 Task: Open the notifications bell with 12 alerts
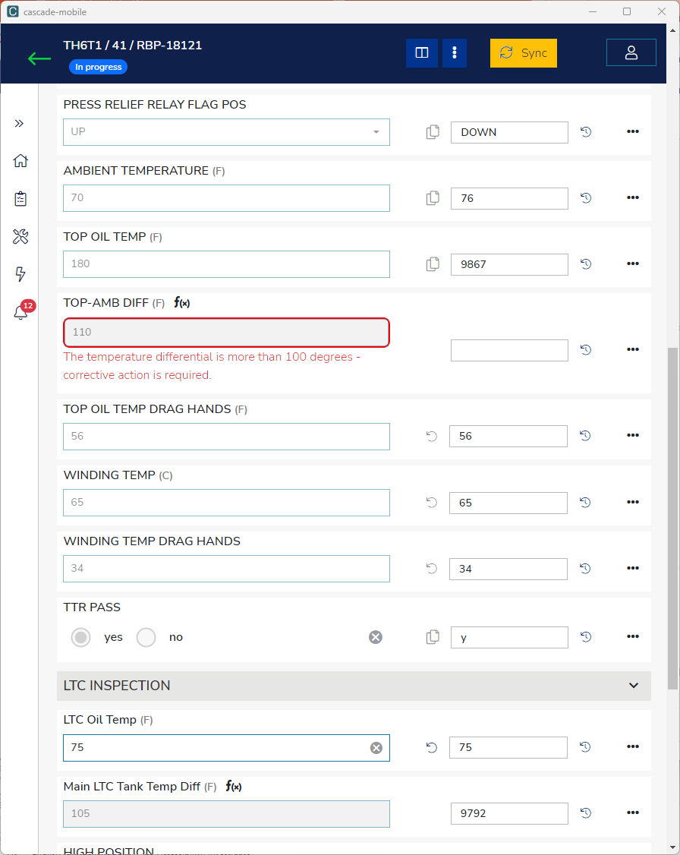coord(20,312)
